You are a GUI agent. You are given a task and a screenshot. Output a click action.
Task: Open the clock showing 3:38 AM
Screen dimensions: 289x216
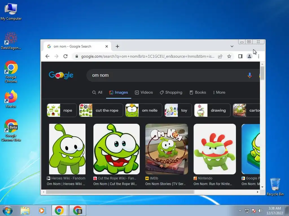point(275,210)
